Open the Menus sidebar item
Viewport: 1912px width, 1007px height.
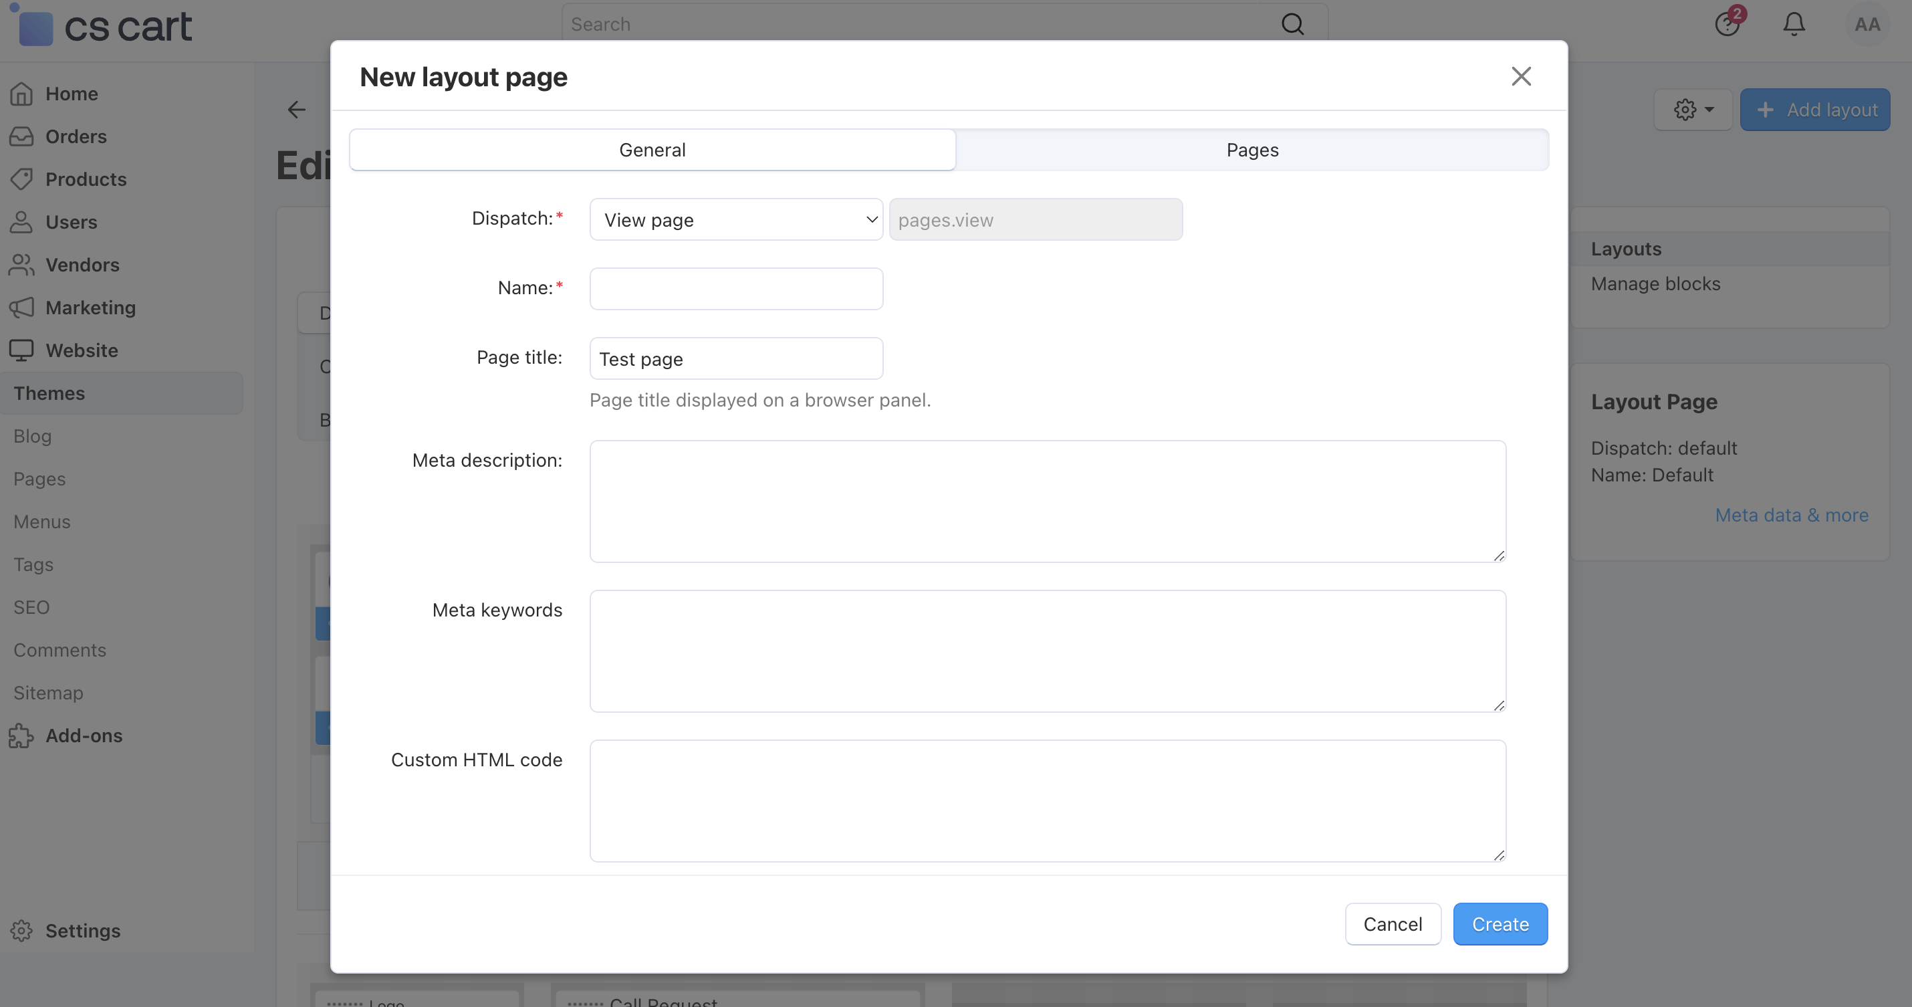pyautogui.click(x=41, y=522)
